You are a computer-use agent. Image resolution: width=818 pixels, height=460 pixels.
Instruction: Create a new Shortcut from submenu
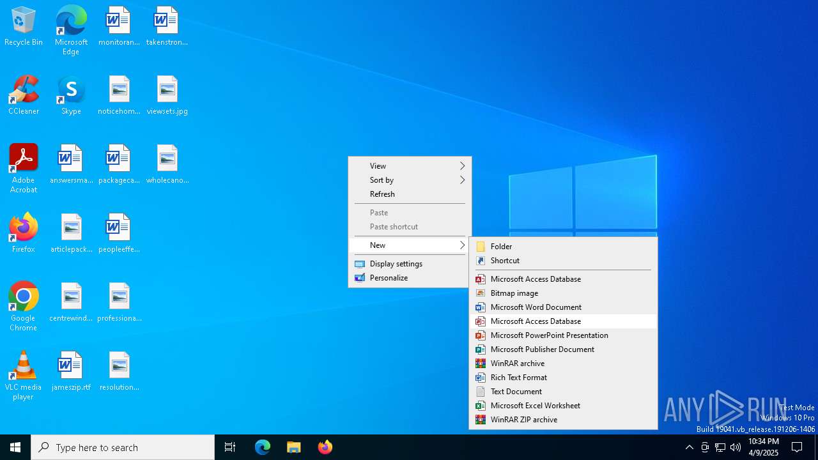click(x=563, y=261)
